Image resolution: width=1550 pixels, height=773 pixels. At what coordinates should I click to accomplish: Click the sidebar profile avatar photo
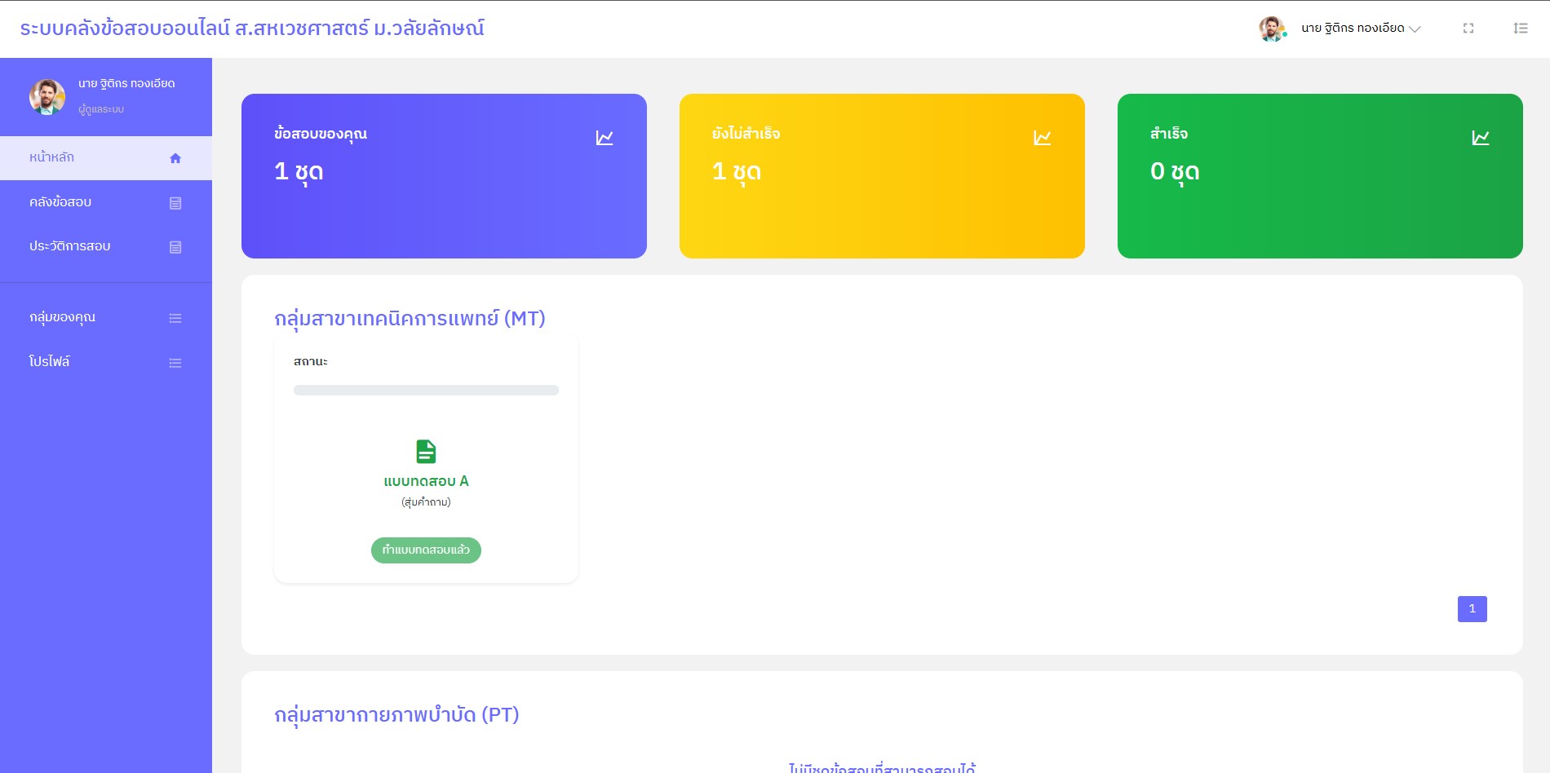(47, 96)
